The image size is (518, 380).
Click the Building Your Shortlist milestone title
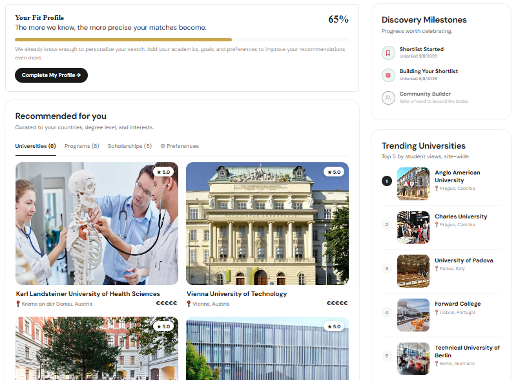pos(428,71)
